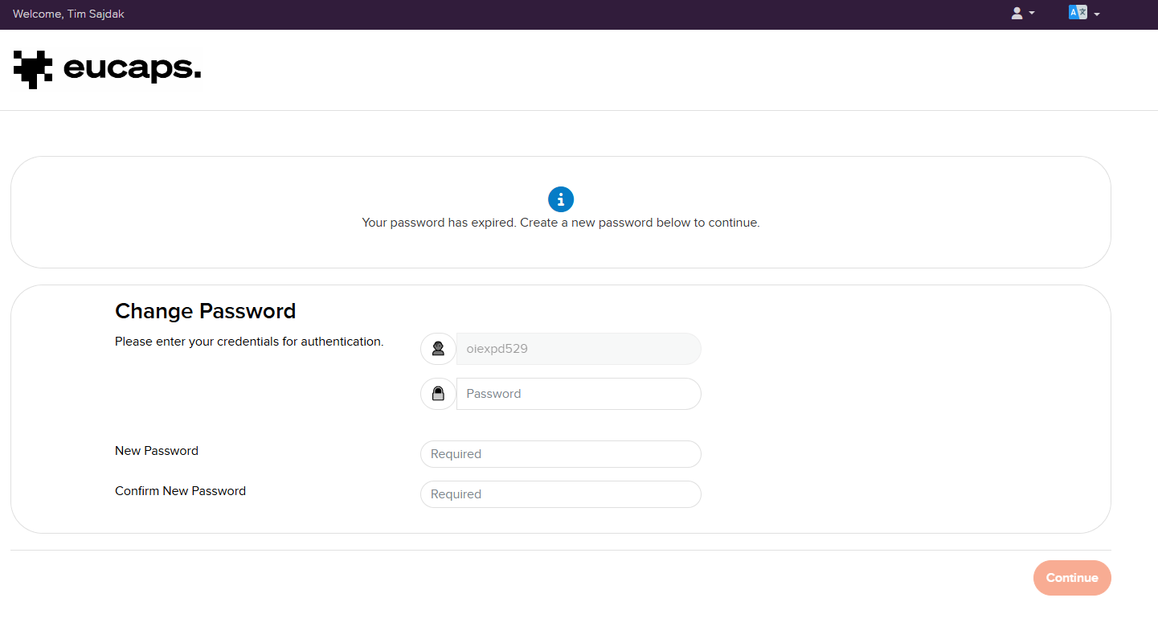The image size is (1158, 643).
Task: Click the 'Welcome, Tim Sajdak' text
Action: tap(68, 14)
